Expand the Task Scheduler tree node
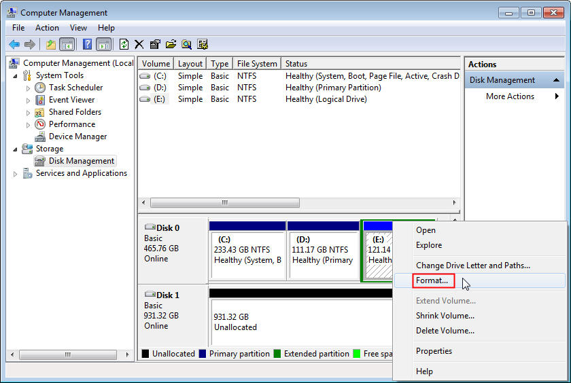Screen dimensions: 571x383 pos(28,88)
